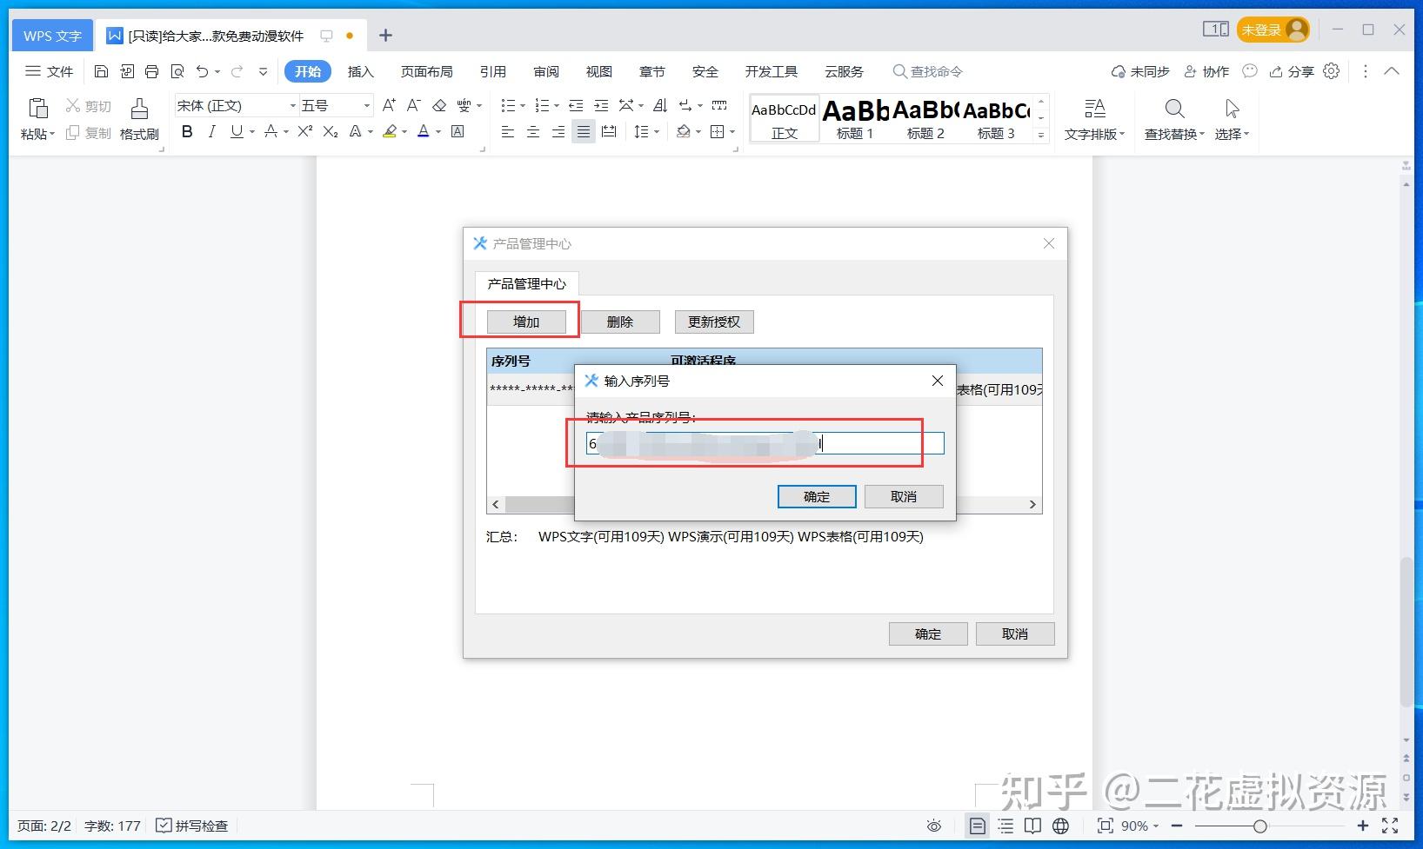Viewport: 1423px width, 849px height.
Task: Click the Distributed alignment icon
Action: (x=609, y=131)
